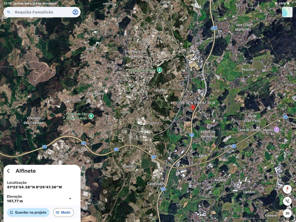
Task: Go back from the Alfinete panel
Action: (x=9, y=171)
